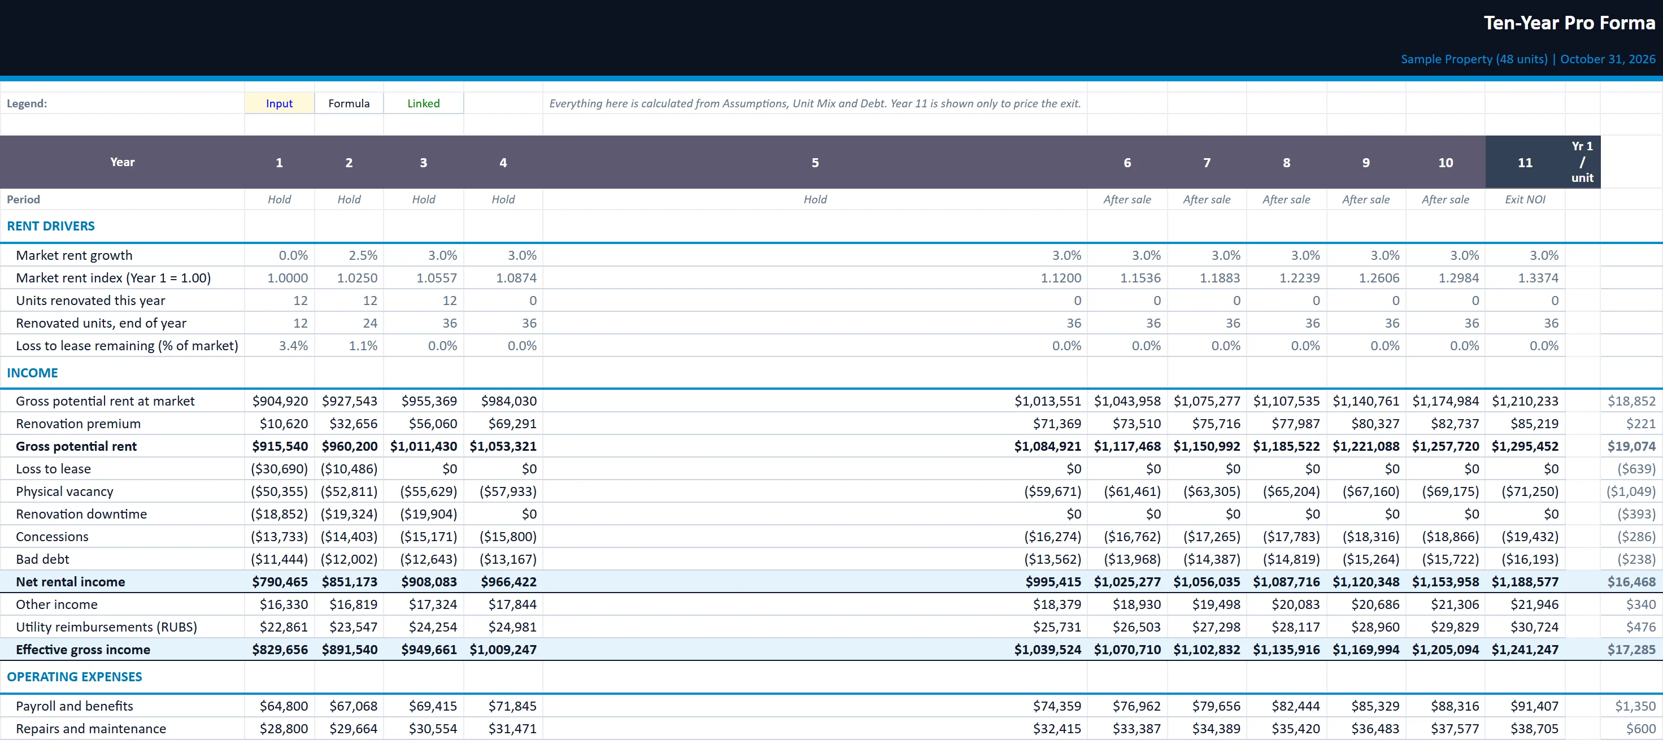Select the '$904,920' gross potential rent at market cell
Screen dimensions: 1663x740
[x=279, y=401]
